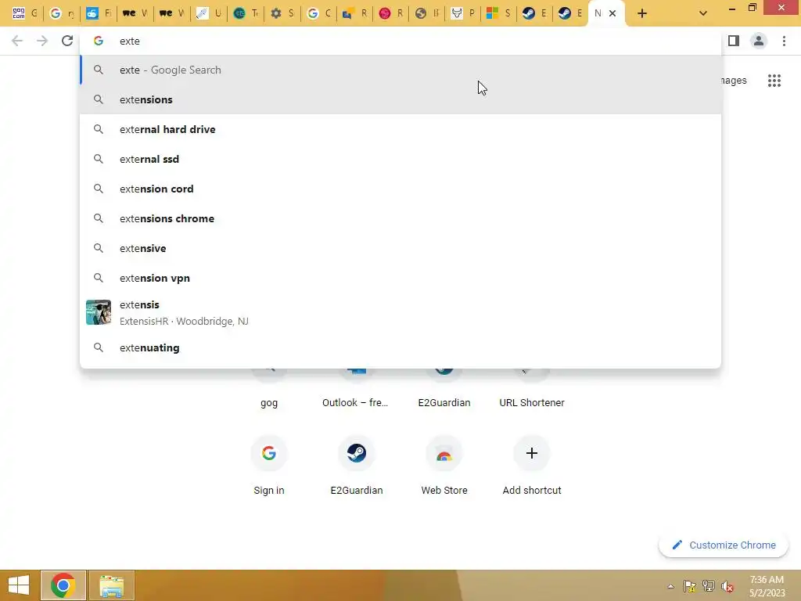
Task: Click the muted volume tray icon
Action: point(727,586)
